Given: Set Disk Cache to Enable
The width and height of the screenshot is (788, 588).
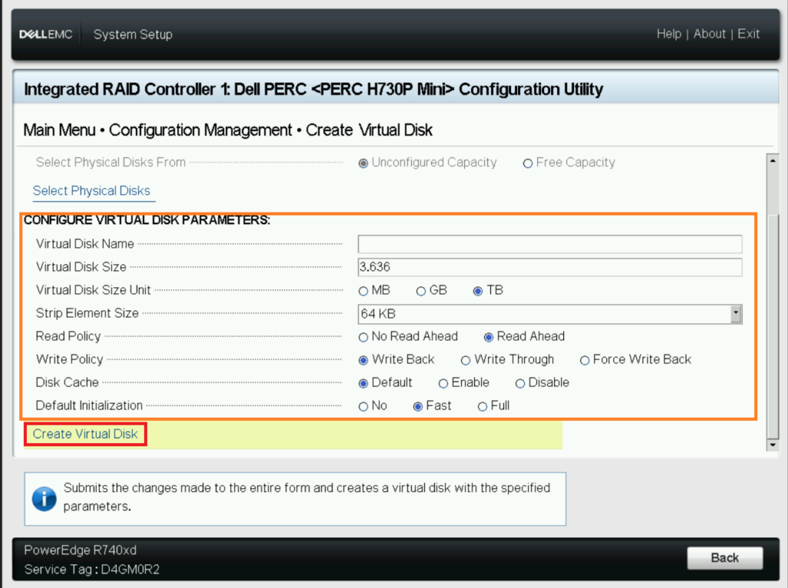Looking at the screenshot, I should click(x=443, y=383).
